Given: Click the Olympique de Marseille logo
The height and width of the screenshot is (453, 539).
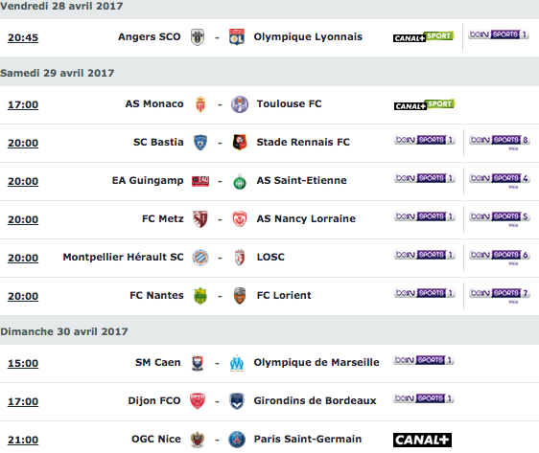Looking at the screenshot, I should [x=237, y=363].
